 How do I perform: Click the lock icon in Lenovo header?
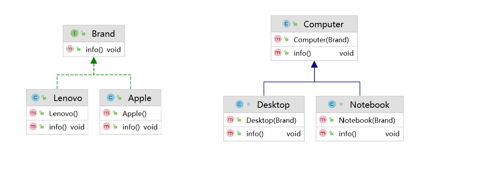coord(44,98)
